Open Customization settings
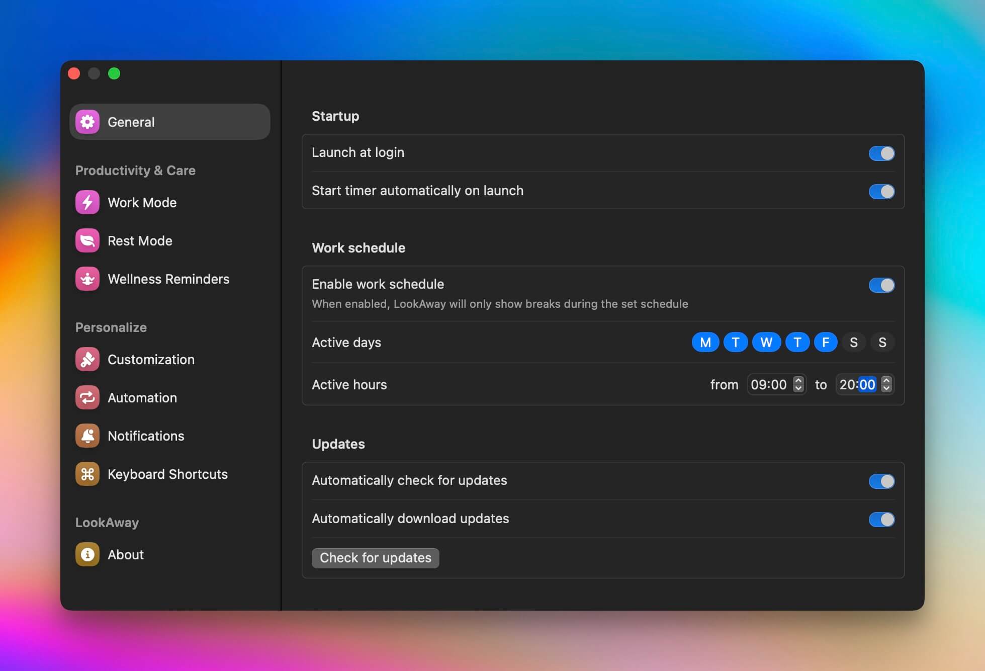985x671 pixels. tap(170, 359)
